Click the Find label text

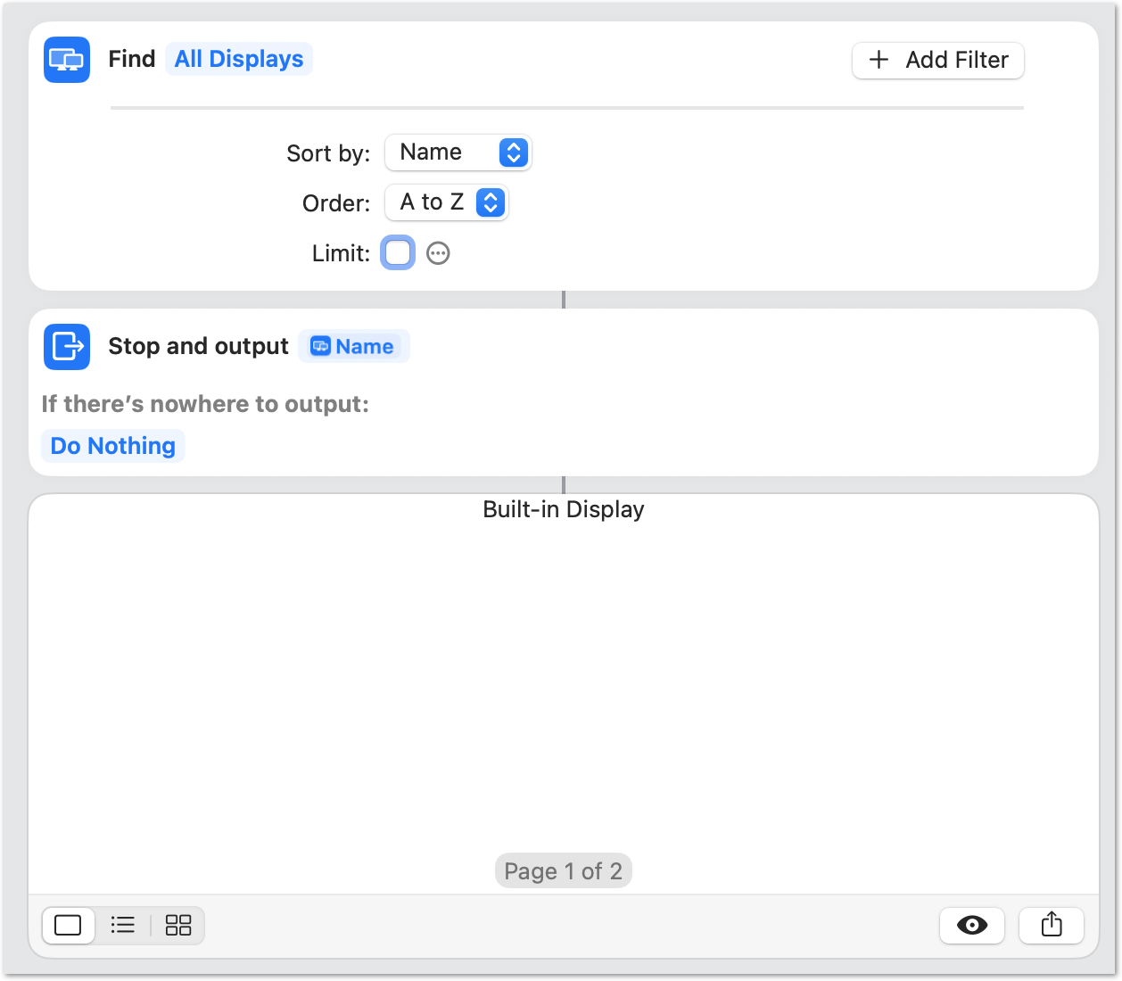132,60
